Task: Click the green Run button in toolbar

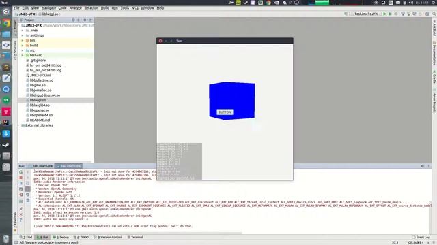Action: pos(384,14)
